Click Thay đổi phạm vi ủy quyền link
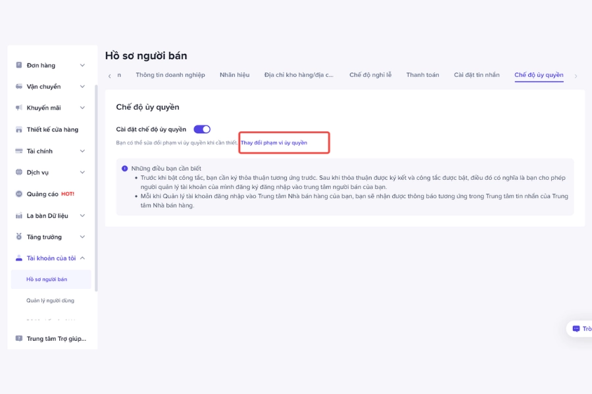The width and height of the screenshot is (592, 394). (x=274, y=142)
